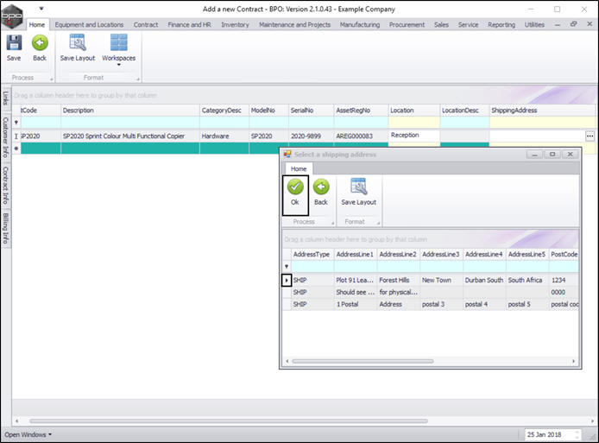Open the Billing Info side panel
Screen dimensions: 599x443
click(5, 228)
